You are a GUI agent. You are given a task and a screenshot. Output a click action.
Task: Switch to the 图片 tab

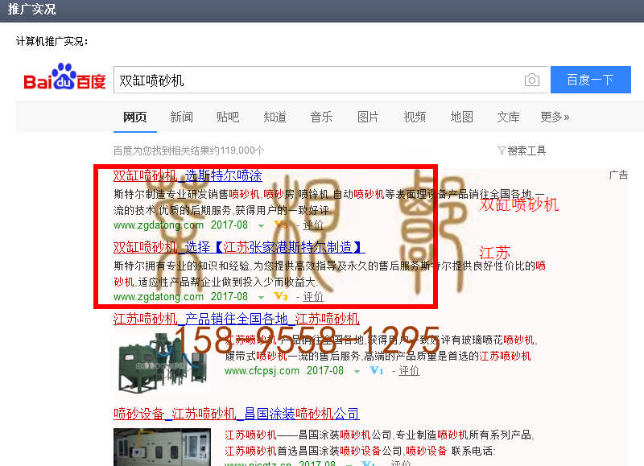coord(368,117)
